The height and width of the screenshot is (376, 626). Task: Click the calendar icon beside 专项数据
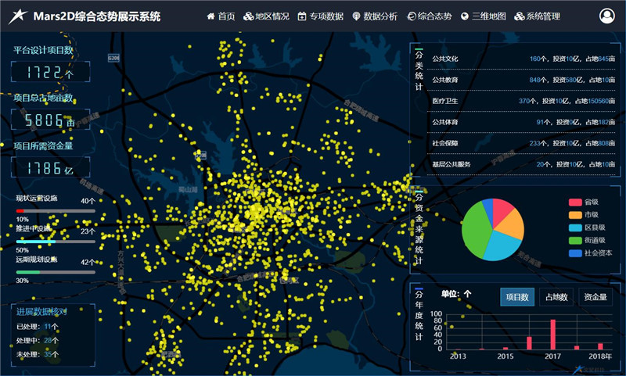point(302,16)
